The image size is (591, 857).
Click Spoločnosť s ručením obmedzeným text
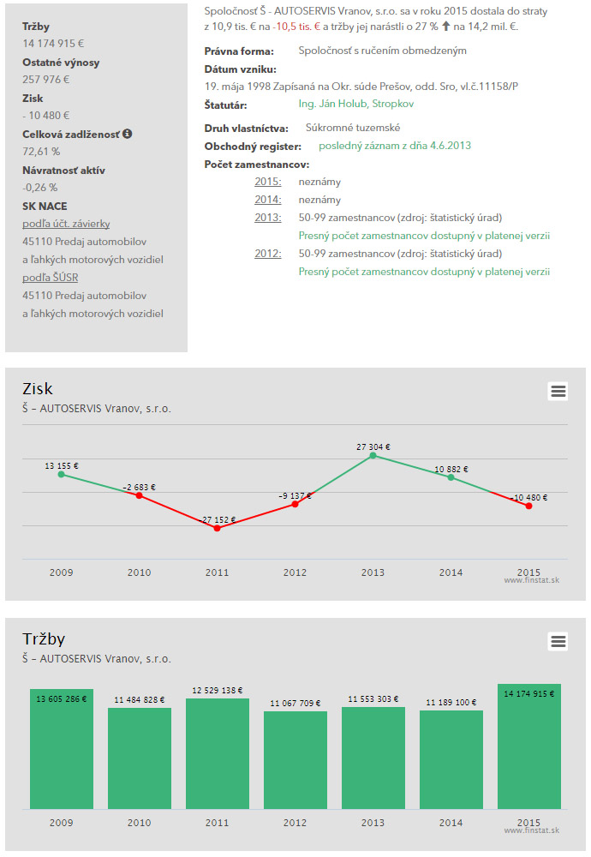[x=382, y=51]
